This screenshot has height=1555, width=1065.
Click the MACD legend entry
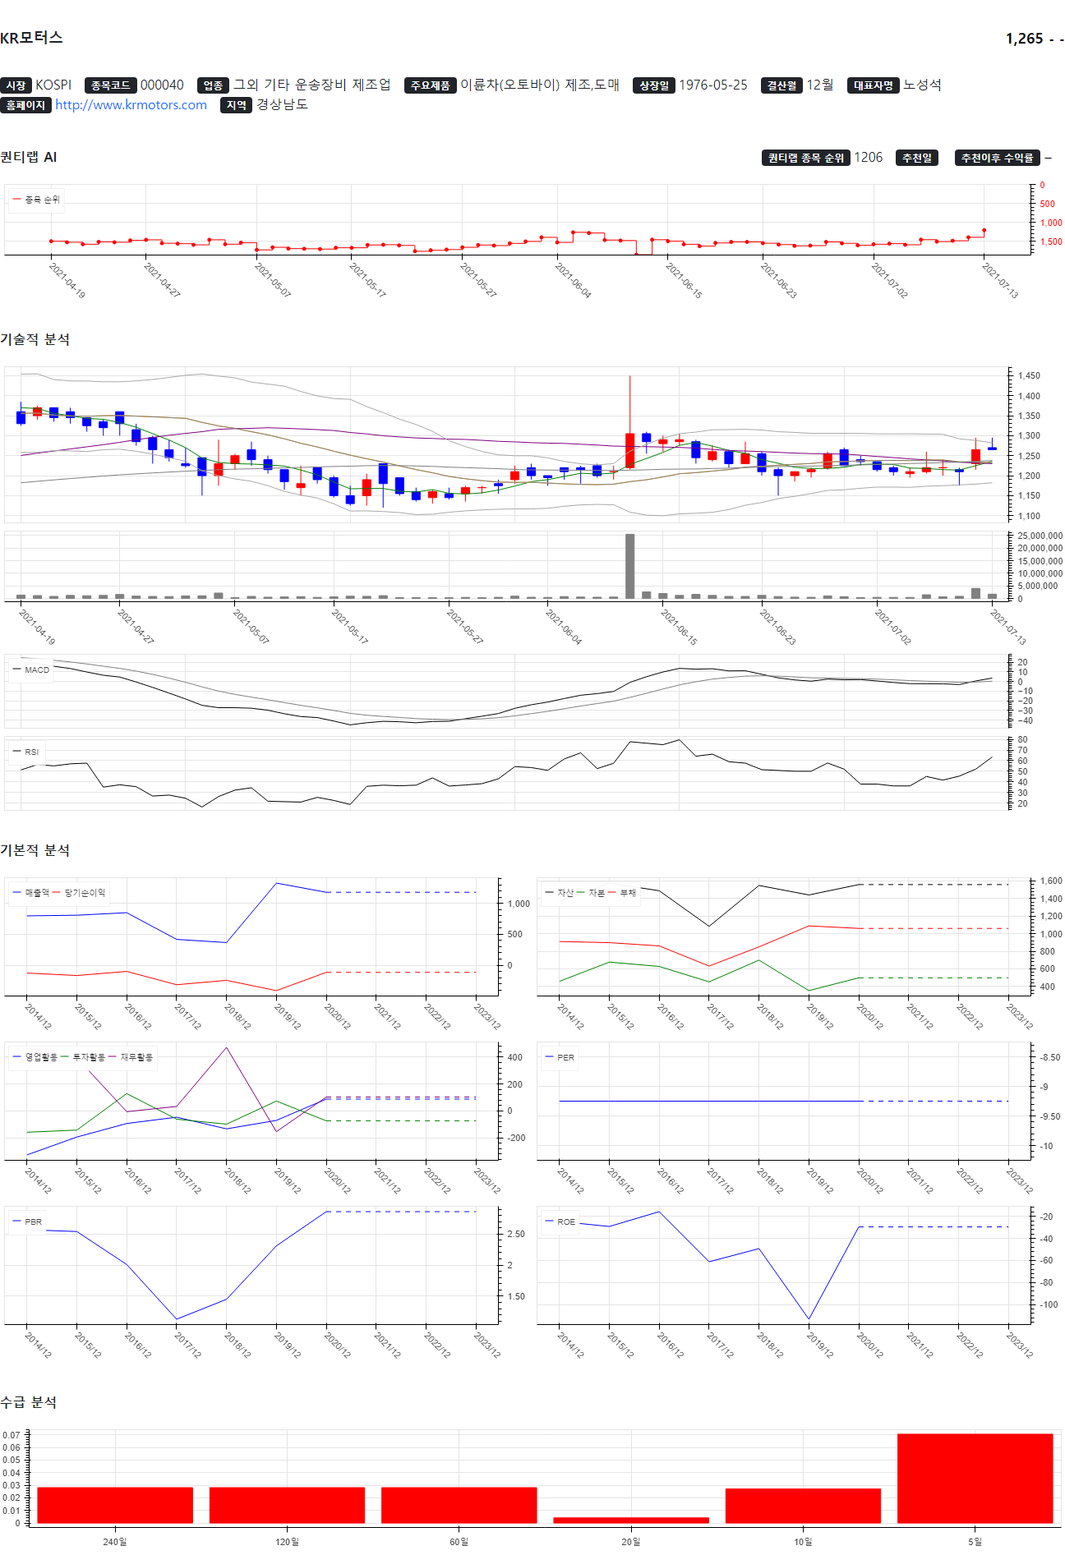(x=31, y=669)
